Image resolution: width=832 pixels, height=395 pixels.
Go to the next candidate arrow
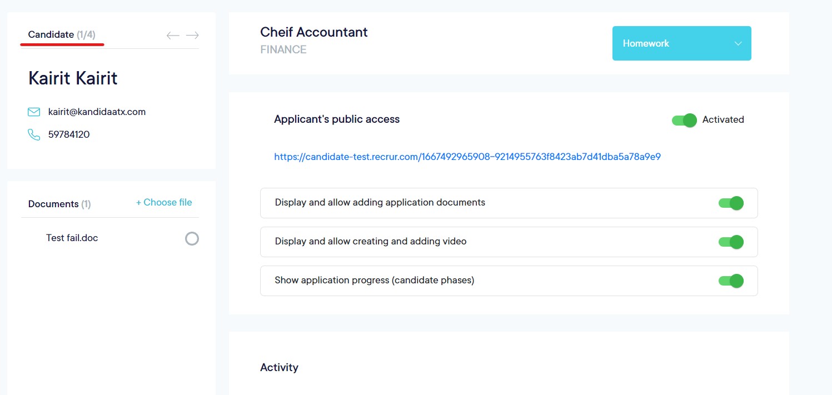tap(192, 36)
